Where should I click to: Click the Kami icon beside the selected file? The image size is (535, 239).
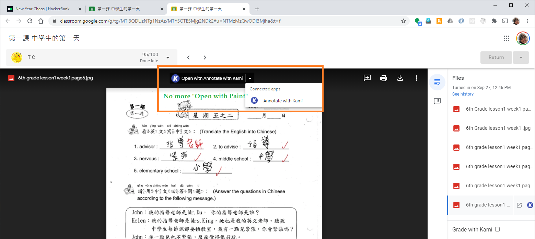[530, 205]
